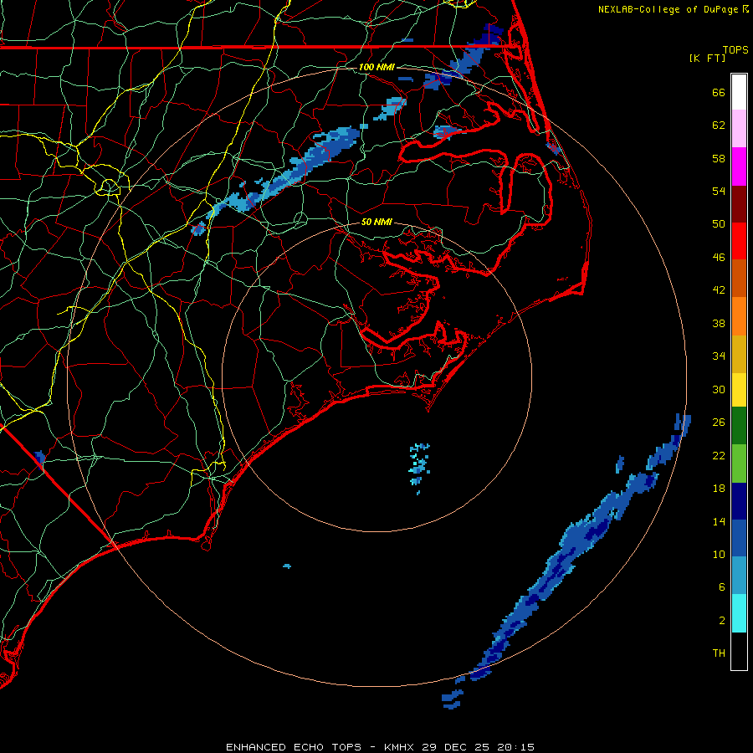Pick the black TH swatch at the legend bottom
This screenshot has width=753, height=753.
pos(739,651)
